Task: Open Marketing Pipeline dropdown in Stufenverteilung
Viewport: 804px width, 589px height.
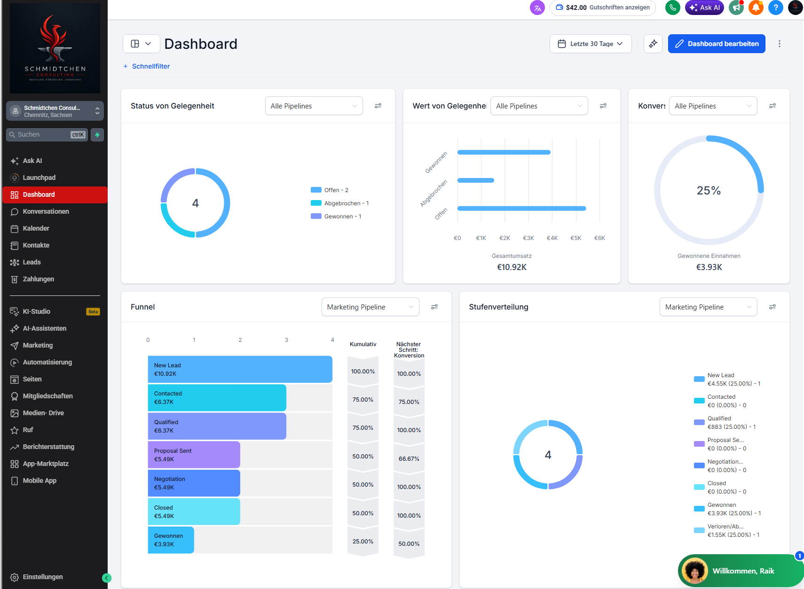Action: click(708, 307)
